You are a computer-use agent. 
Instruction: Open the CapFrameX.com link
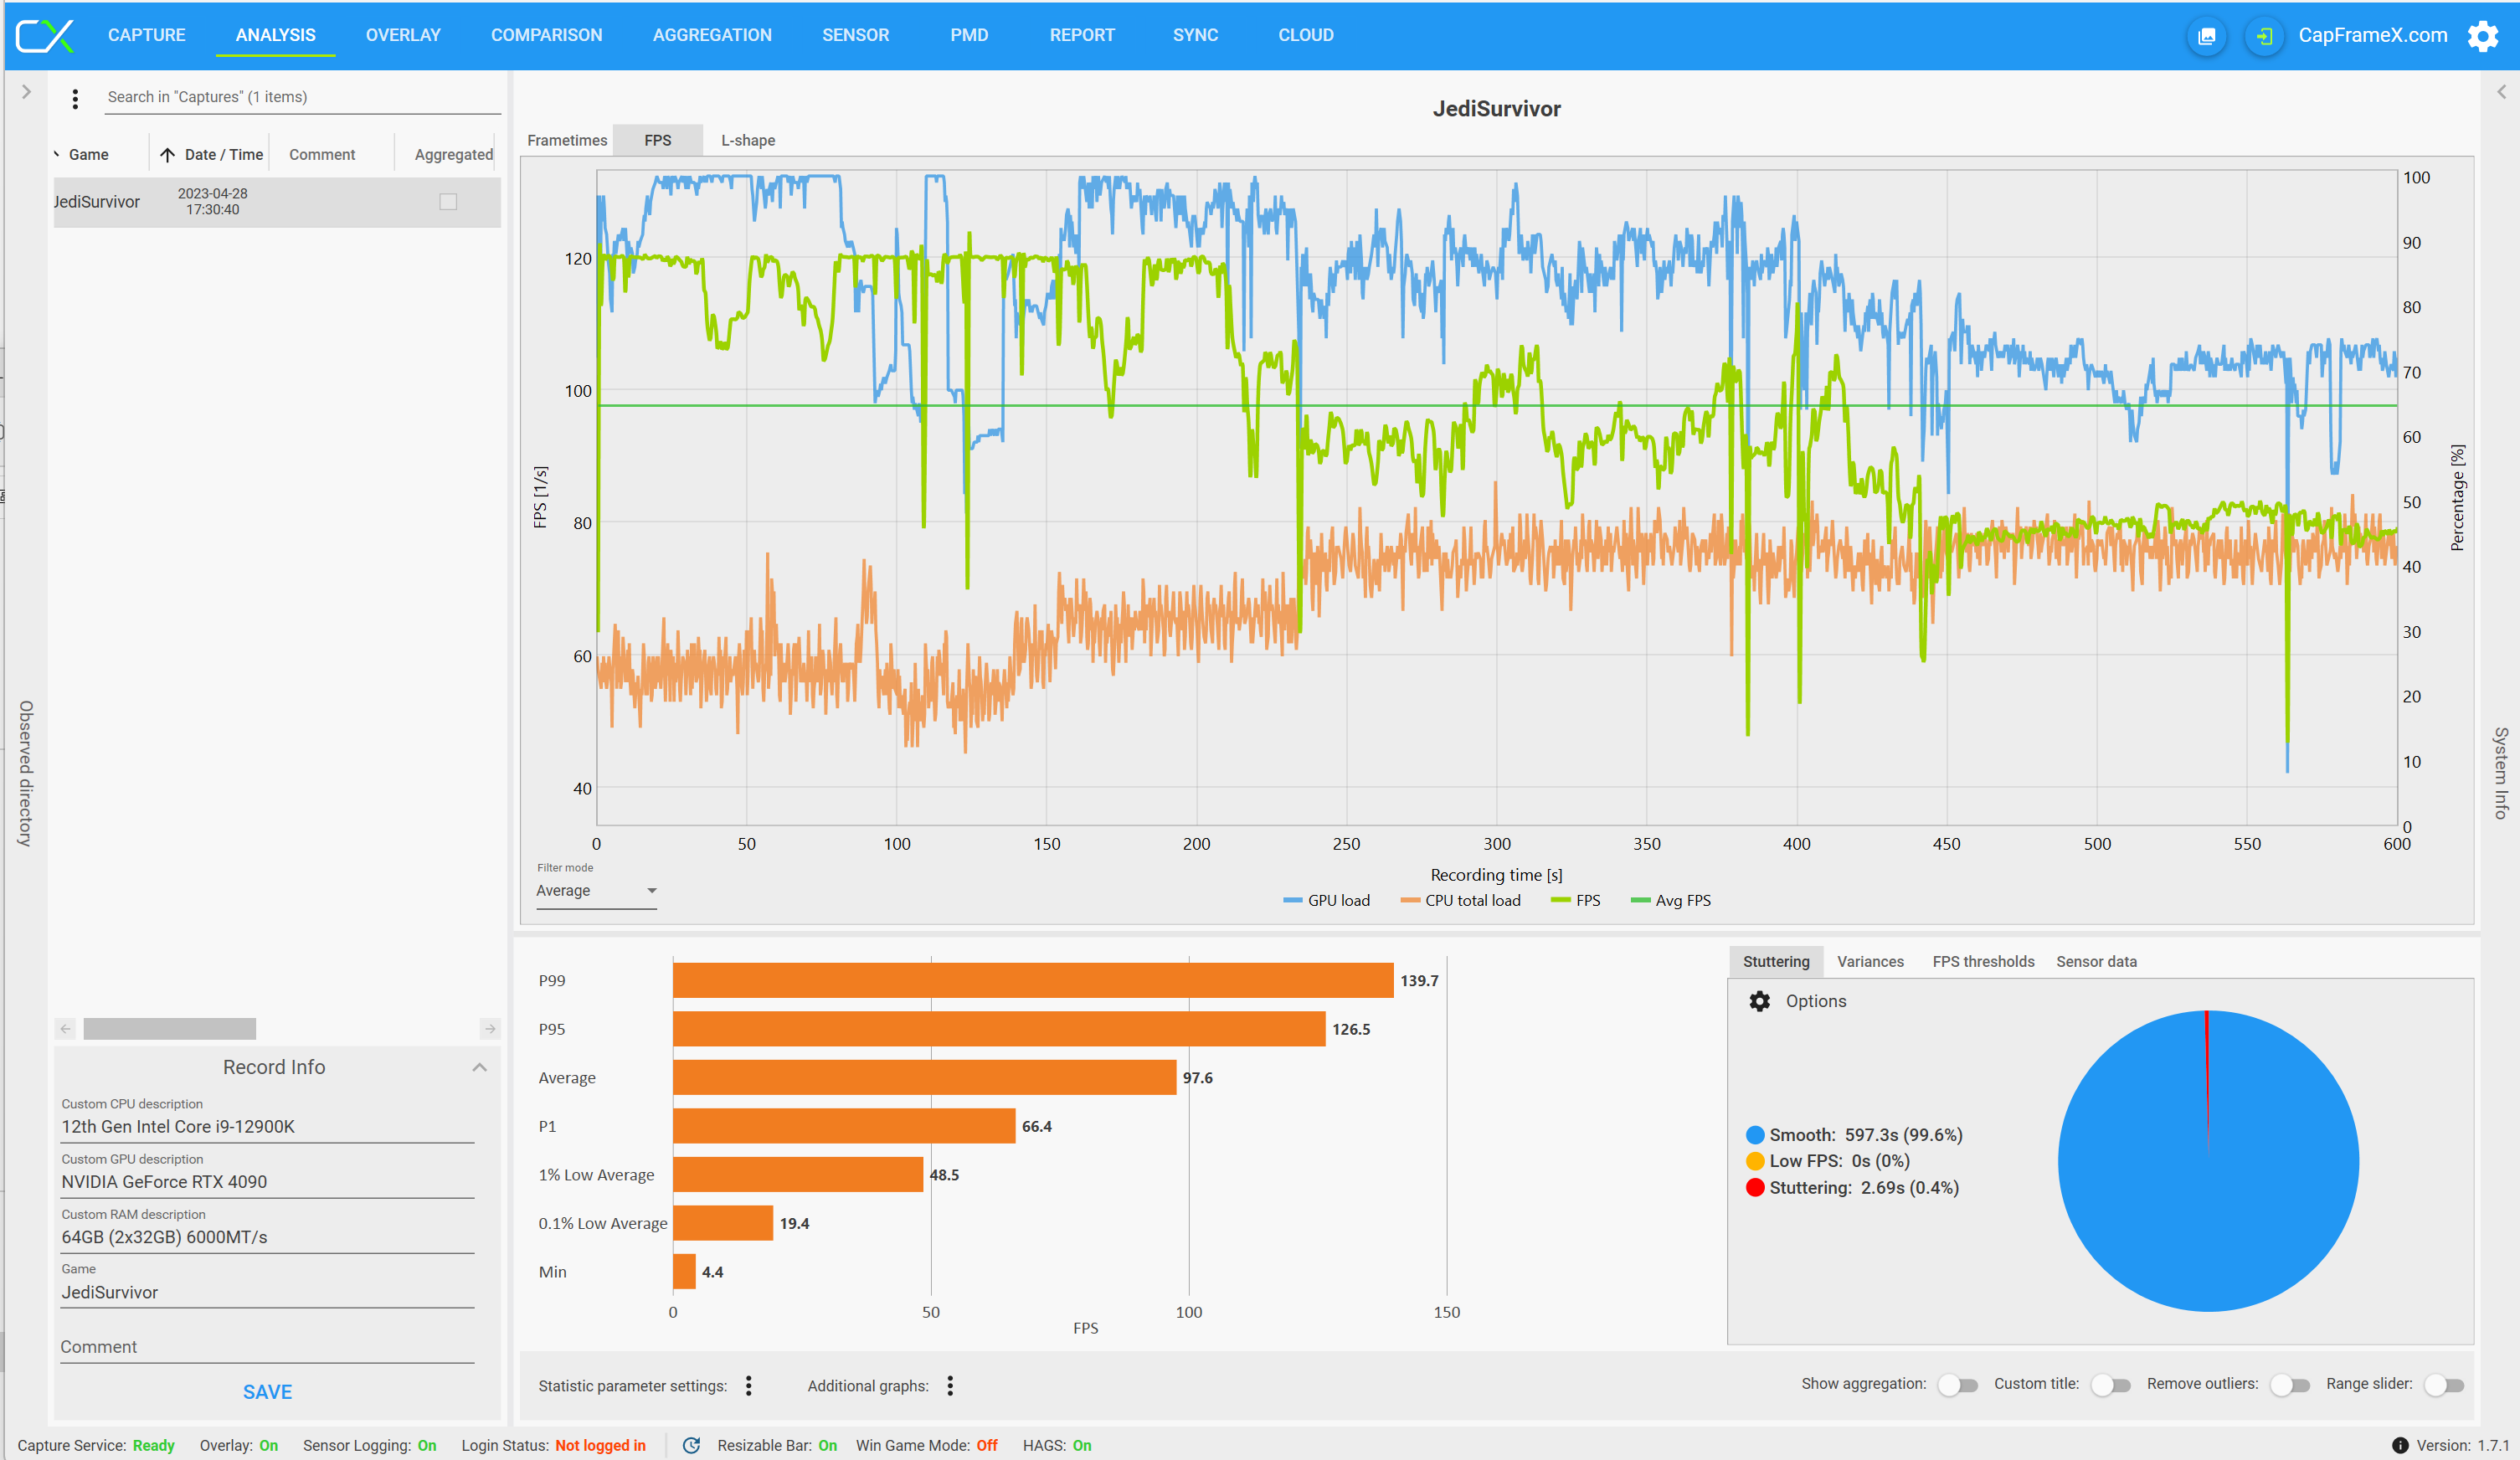(x=2372, y=35)
